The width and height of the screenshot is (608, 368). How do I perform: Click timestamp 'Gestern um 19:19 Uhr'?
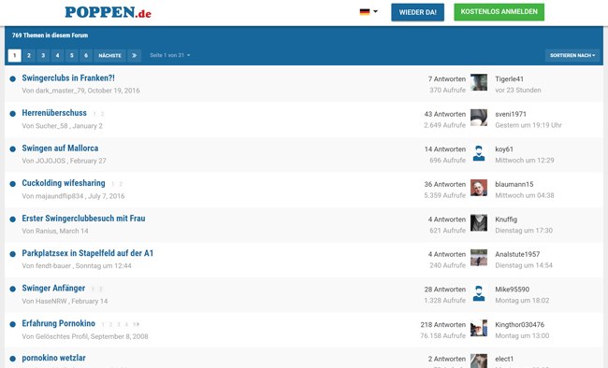pos(528,125)
